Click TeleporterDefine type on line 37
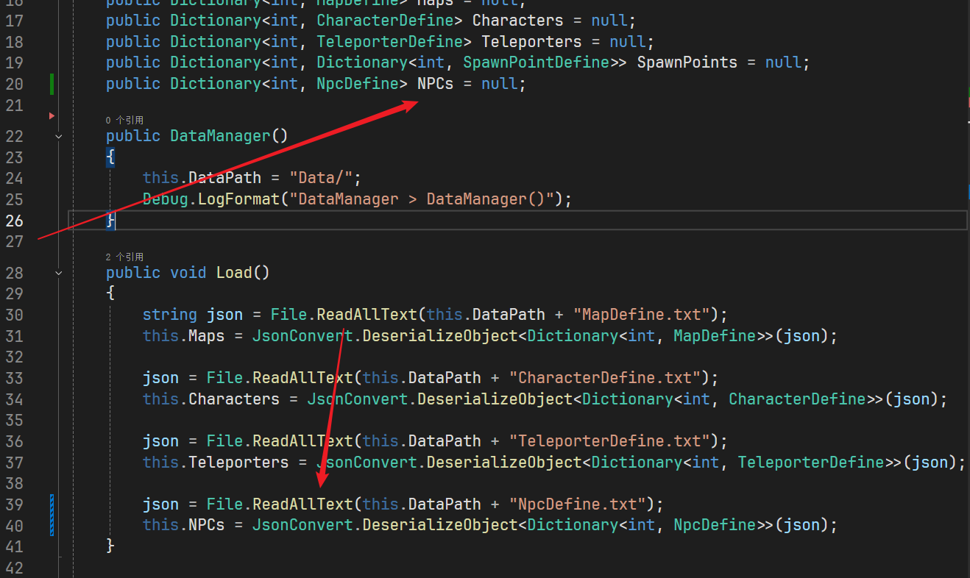This screenshot has height=578, width=970. (x=810, y=462)
